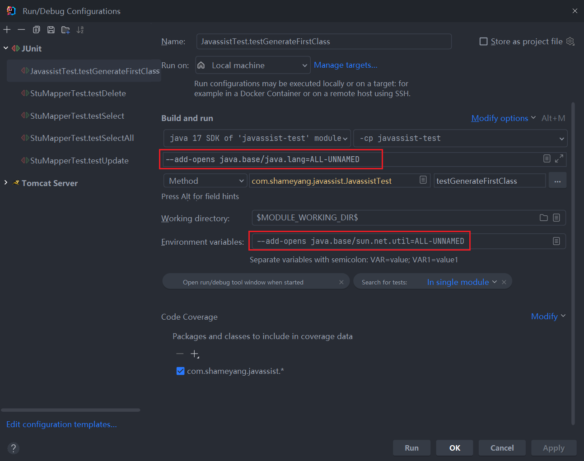The width and height of the screenshot is (584, 461).
Task: Click the Remove Configuration minus icon
Action: pyautogui.click(x=21, y=30)
